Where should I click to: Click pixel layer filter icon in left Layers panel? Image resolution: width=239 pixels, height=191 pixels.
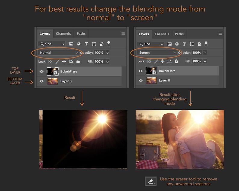point(71,44)
